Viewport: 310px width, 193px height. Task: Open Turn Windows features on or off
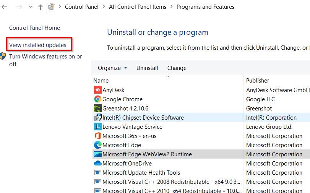coord(45,60)
